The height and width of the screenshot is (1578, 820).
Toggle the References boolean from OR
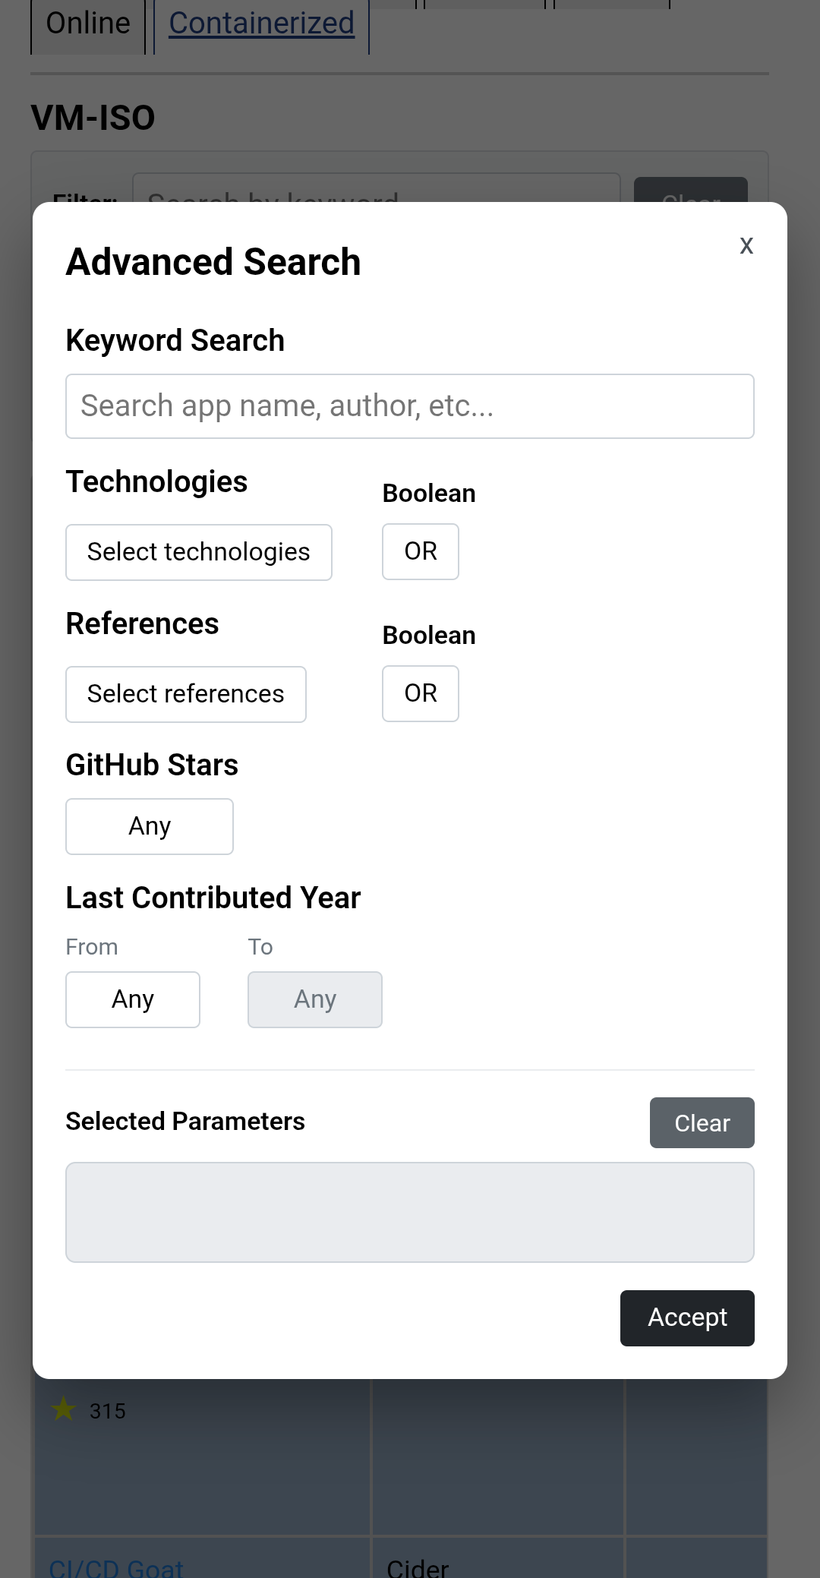[x=420, y=693]
